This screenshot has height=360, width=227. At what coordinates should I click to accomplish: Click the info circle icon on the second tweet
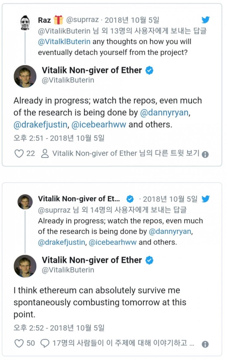point(206,344)
